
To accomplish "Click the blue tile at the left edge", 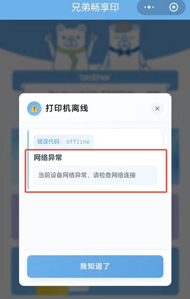I will click(x=15, y=157).
